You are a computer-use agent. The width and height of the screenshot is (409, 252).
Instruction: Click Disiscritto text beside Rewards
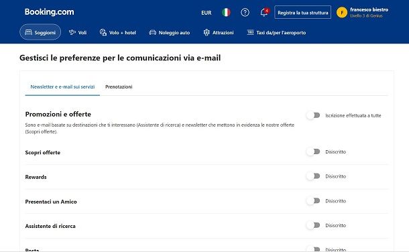coord(336,176)
